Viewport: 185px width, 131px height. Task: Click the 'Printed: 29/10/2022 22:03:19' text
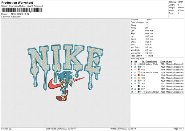tap(123, 129)
